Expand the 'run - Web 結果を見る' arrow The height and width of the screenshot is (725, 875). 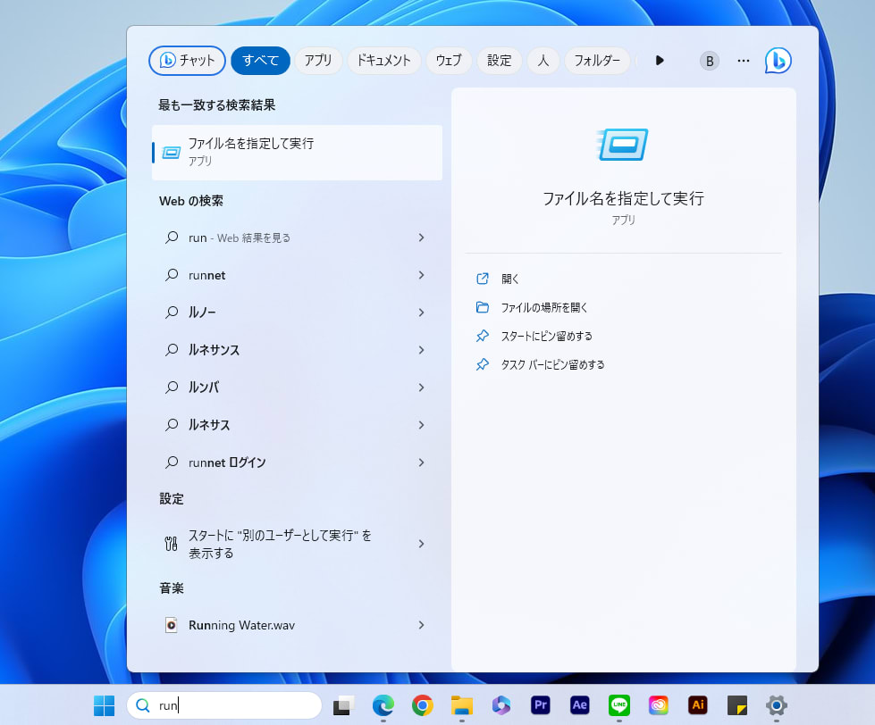coord(421,238)
